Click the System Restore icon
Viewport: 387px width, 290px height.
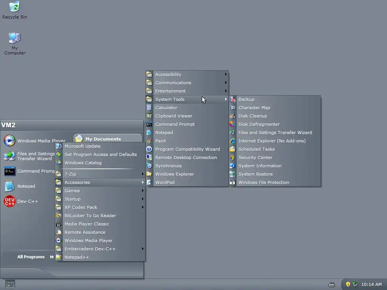232,174
